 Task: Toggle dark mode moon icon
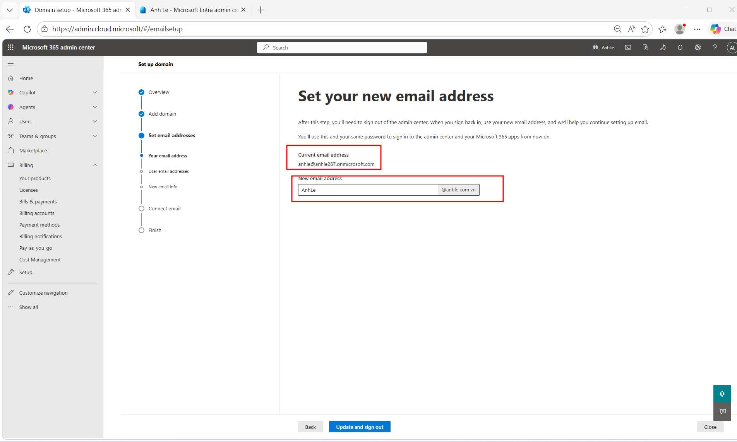[663, 47]
